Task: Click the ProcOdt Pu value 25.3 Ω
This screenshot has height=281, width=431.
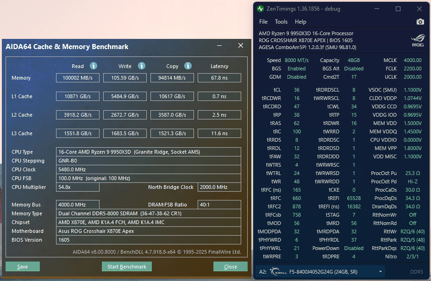Action: (412, 173)
